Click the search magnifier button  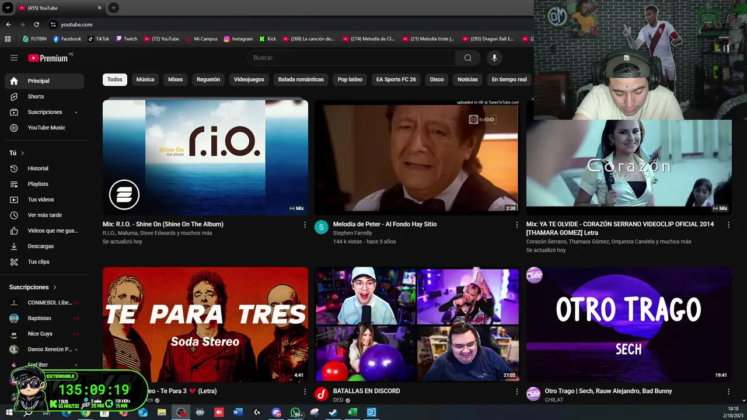[x=468, y=58]
